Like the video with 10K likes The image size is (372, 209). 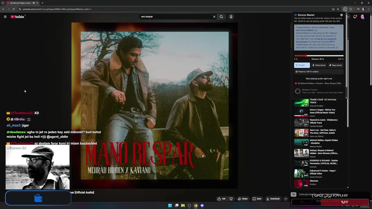(x=221, y=199)
